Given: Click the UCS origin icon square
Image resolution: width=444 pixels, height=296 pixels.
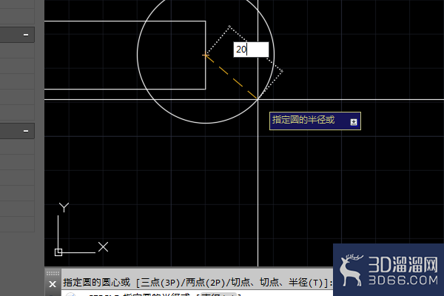Looking at the screenshot, I should point(58,252).
